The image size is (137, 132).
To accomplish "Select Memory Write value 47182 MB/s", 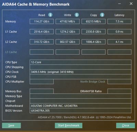I will 67,21.
